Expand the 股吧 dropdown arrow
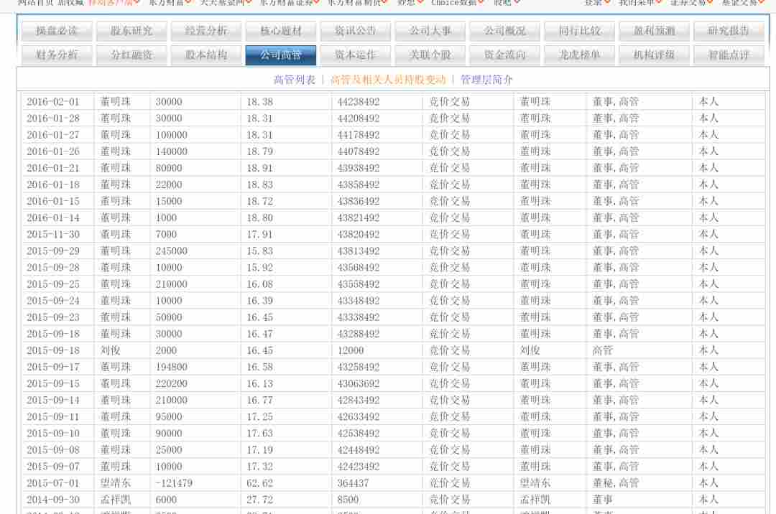 point(517,2)
